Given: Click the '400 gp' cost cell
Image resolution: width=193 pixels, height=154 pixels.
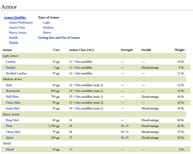Looking at the screenshot, I should click(x=55, y=91).
